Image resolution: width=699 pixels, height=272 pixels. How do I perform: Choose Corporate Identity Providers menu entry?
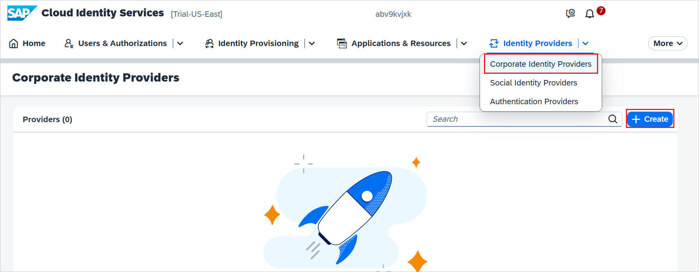[541, 64]
